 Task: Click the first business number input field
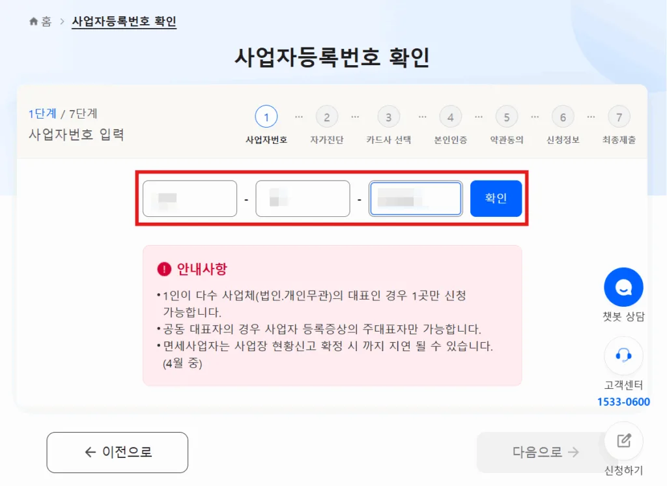tap(190, 199)
